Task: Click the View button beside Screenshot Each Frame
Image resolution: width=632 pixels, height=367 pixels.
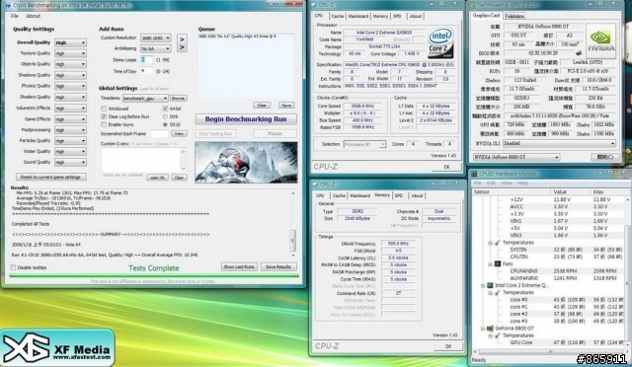Action: point(179,133)
